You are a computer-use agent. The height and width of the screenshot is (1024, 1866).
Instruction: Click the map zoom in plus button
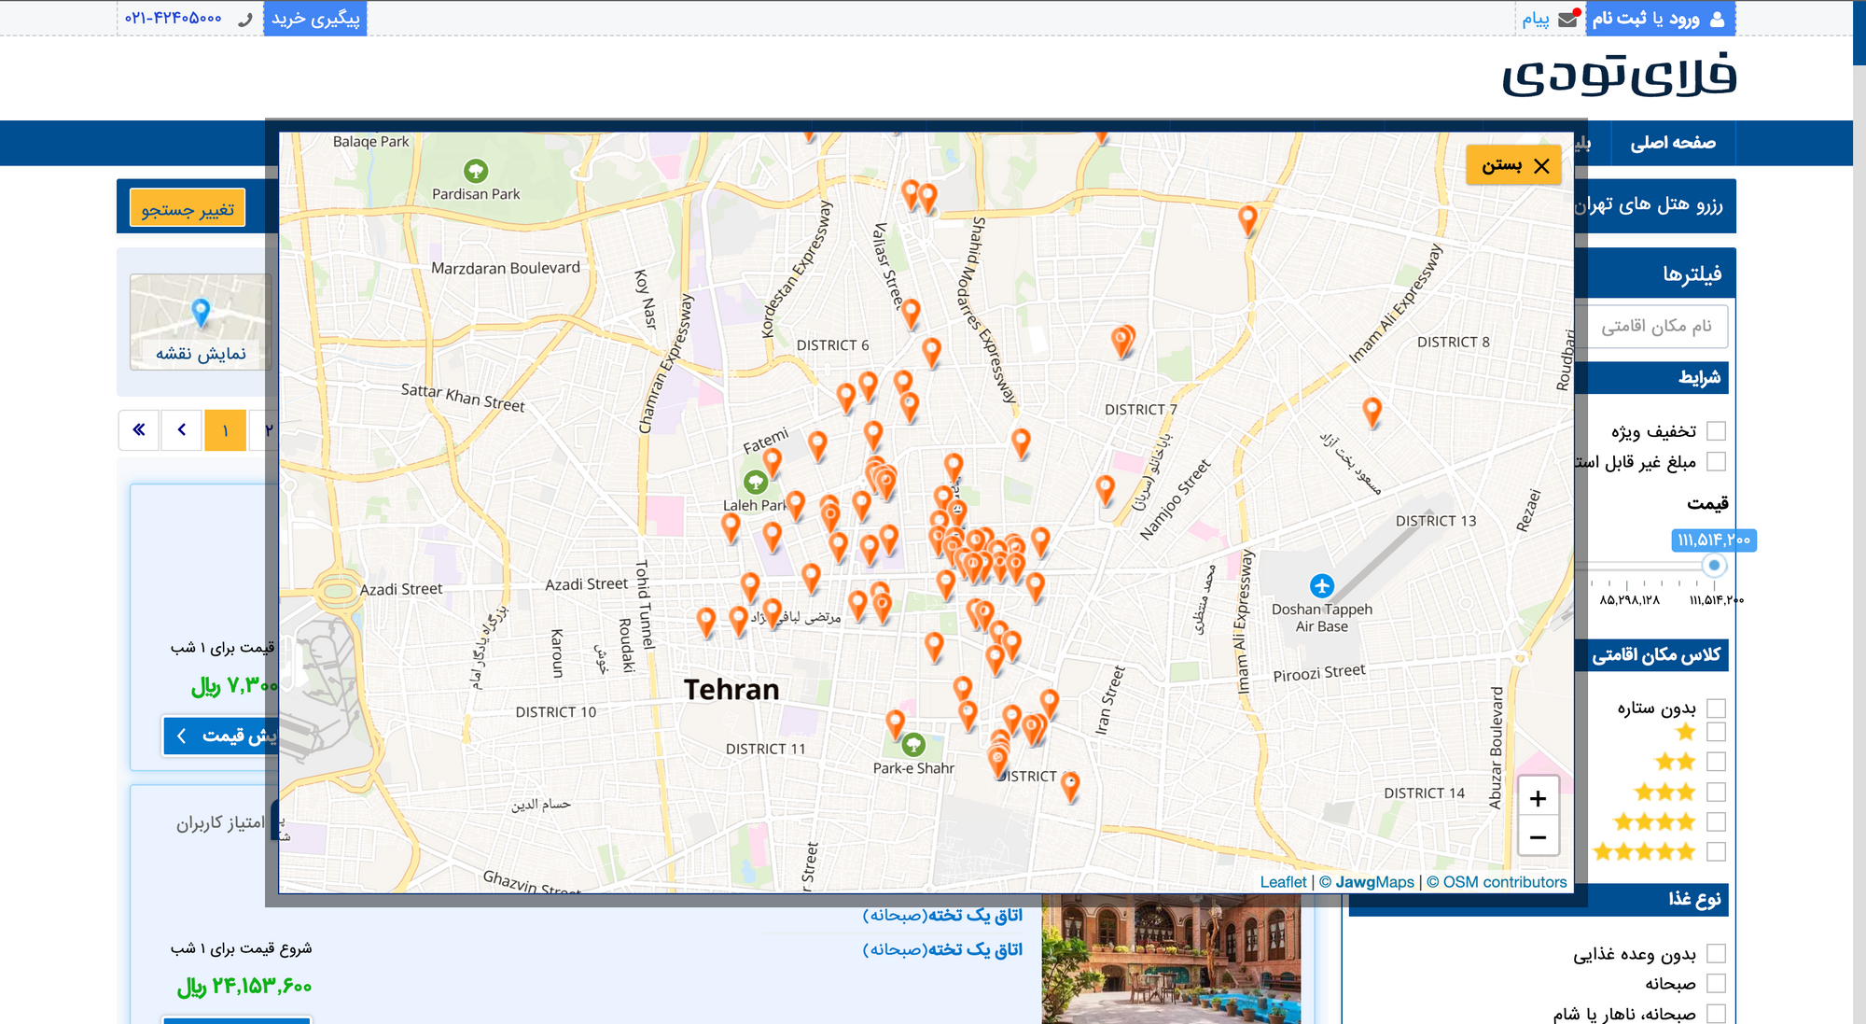[x=1538, y=799]
